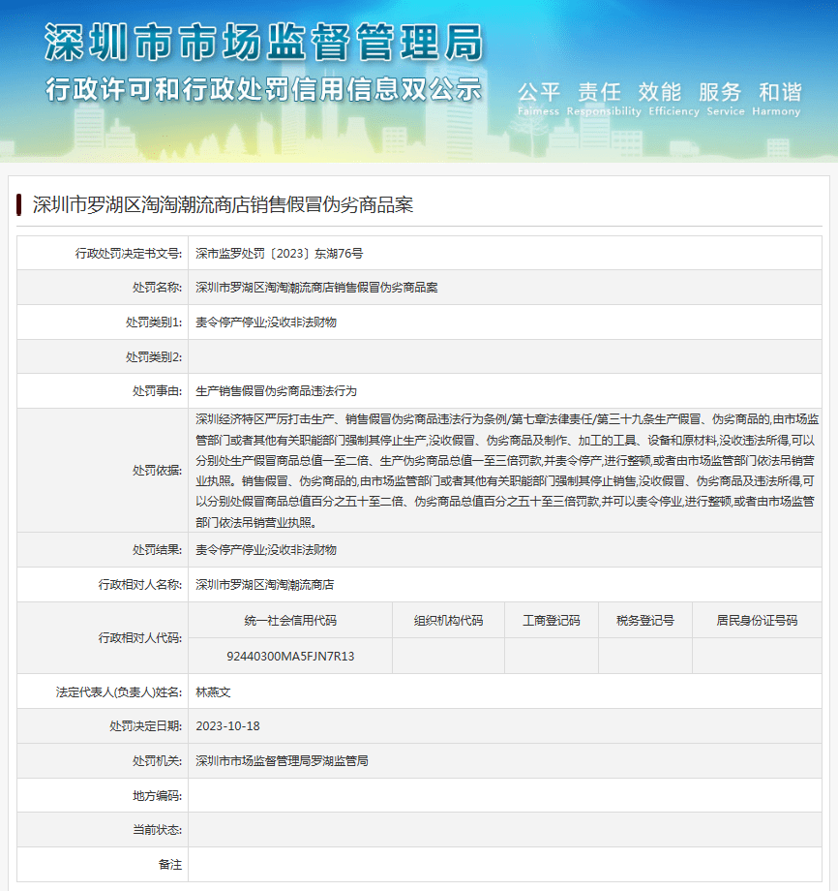Image resolution: width=838 pixels, height=891 pixels.
Task: Click the 深圳市市场监督管理局 banner title
Action: (x=263, y=45)
